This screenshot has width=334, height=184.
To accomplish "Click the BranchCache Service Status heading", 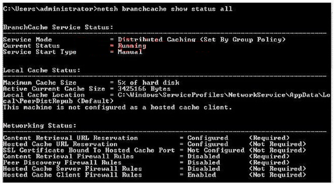I will (58, 27).
